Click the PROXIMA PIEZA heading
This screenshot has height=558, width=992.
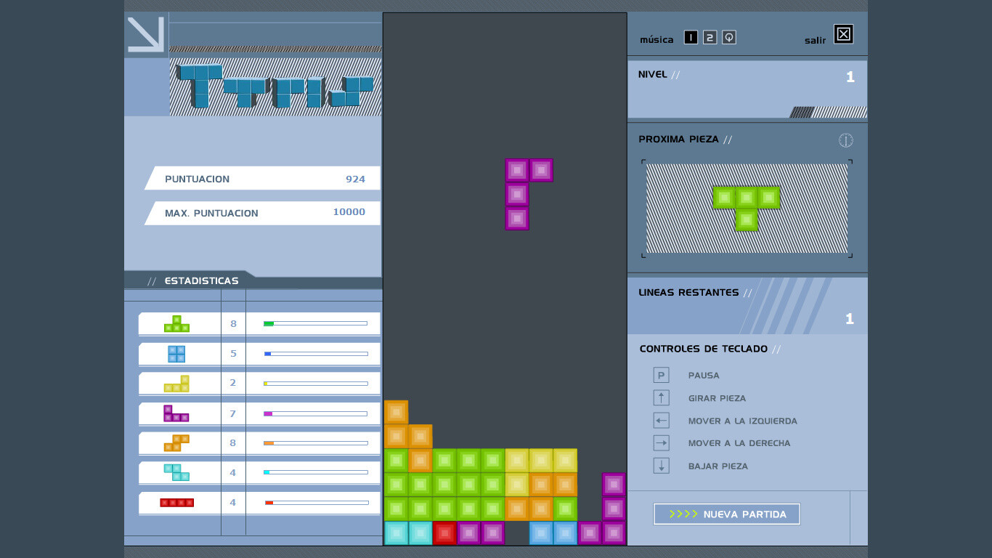[678, 139]
